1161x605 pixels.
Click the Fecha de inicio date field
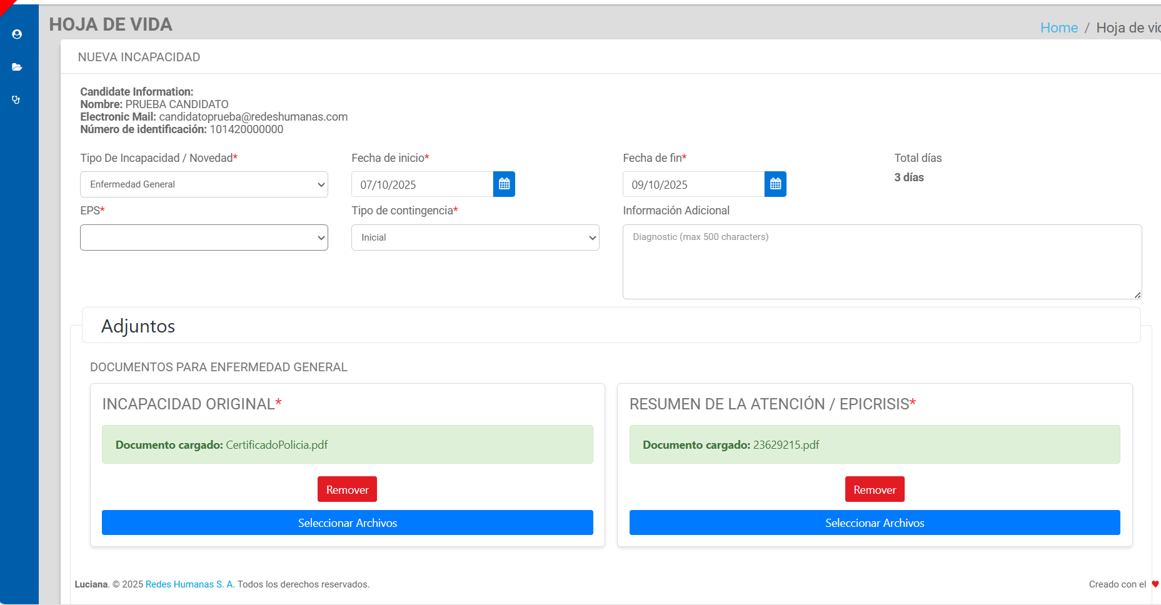(x=422, y=184)
